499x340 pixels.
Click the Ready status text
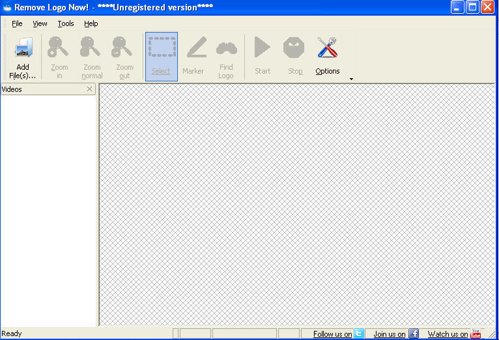12,333
